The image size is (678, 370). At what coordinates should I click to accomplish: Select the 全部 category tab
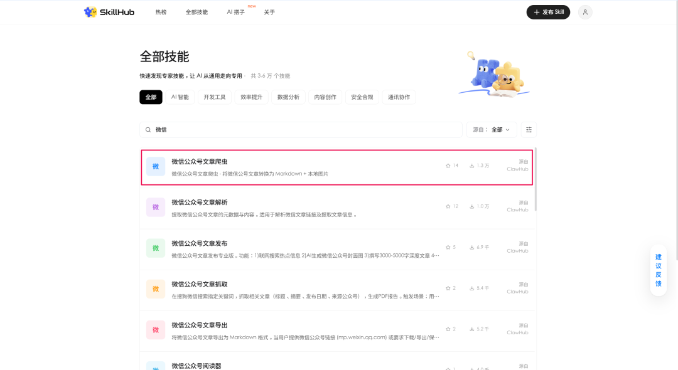pyautogui.click(x=151, y=97)
